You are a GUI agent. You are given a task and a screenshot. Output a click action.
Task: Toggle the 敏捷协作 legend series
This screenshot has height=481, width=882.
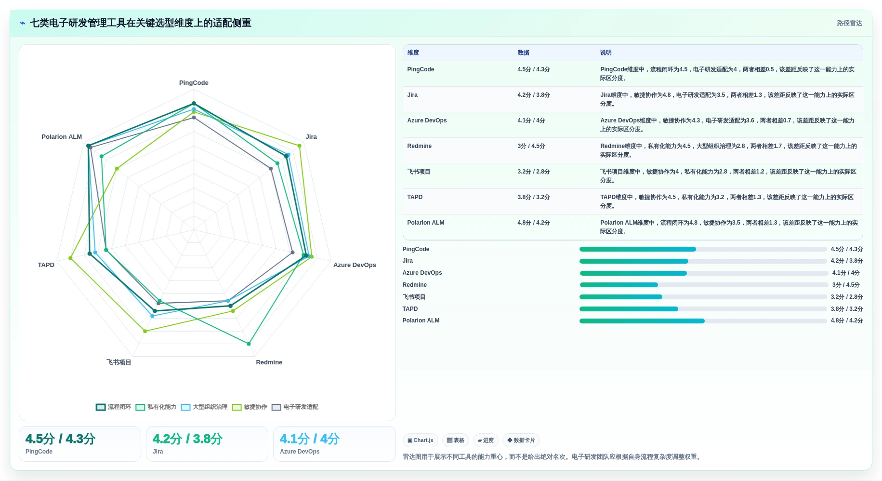[249, 407]
